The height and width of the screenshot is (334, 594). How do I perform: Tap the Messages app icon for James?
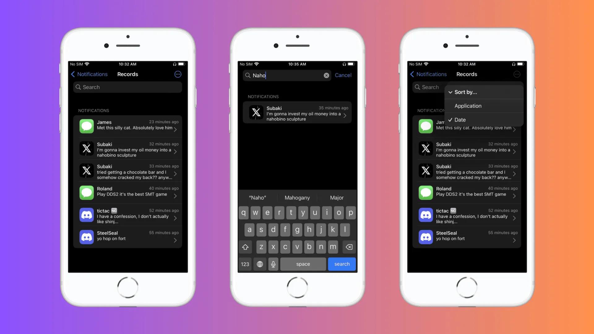coord(86,126)
